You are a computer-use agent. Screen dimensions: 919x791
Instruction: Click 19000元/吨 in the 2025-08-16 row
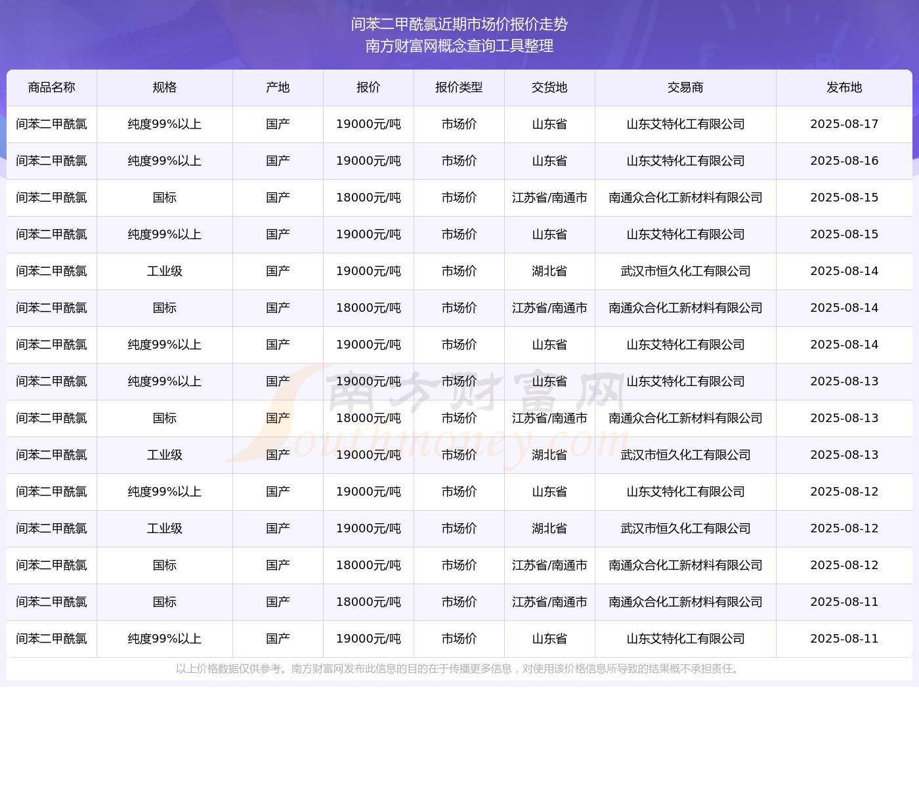tap(369, 161)
